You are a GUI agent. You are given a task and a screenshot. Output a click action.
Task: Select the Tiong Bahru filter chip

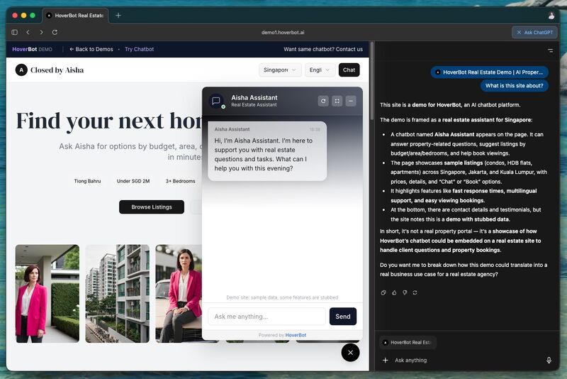coord(87,181)
